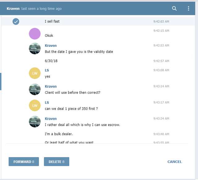Click the purple avatar next to "Okok"
Screen dimensions: 198x180
35,34
